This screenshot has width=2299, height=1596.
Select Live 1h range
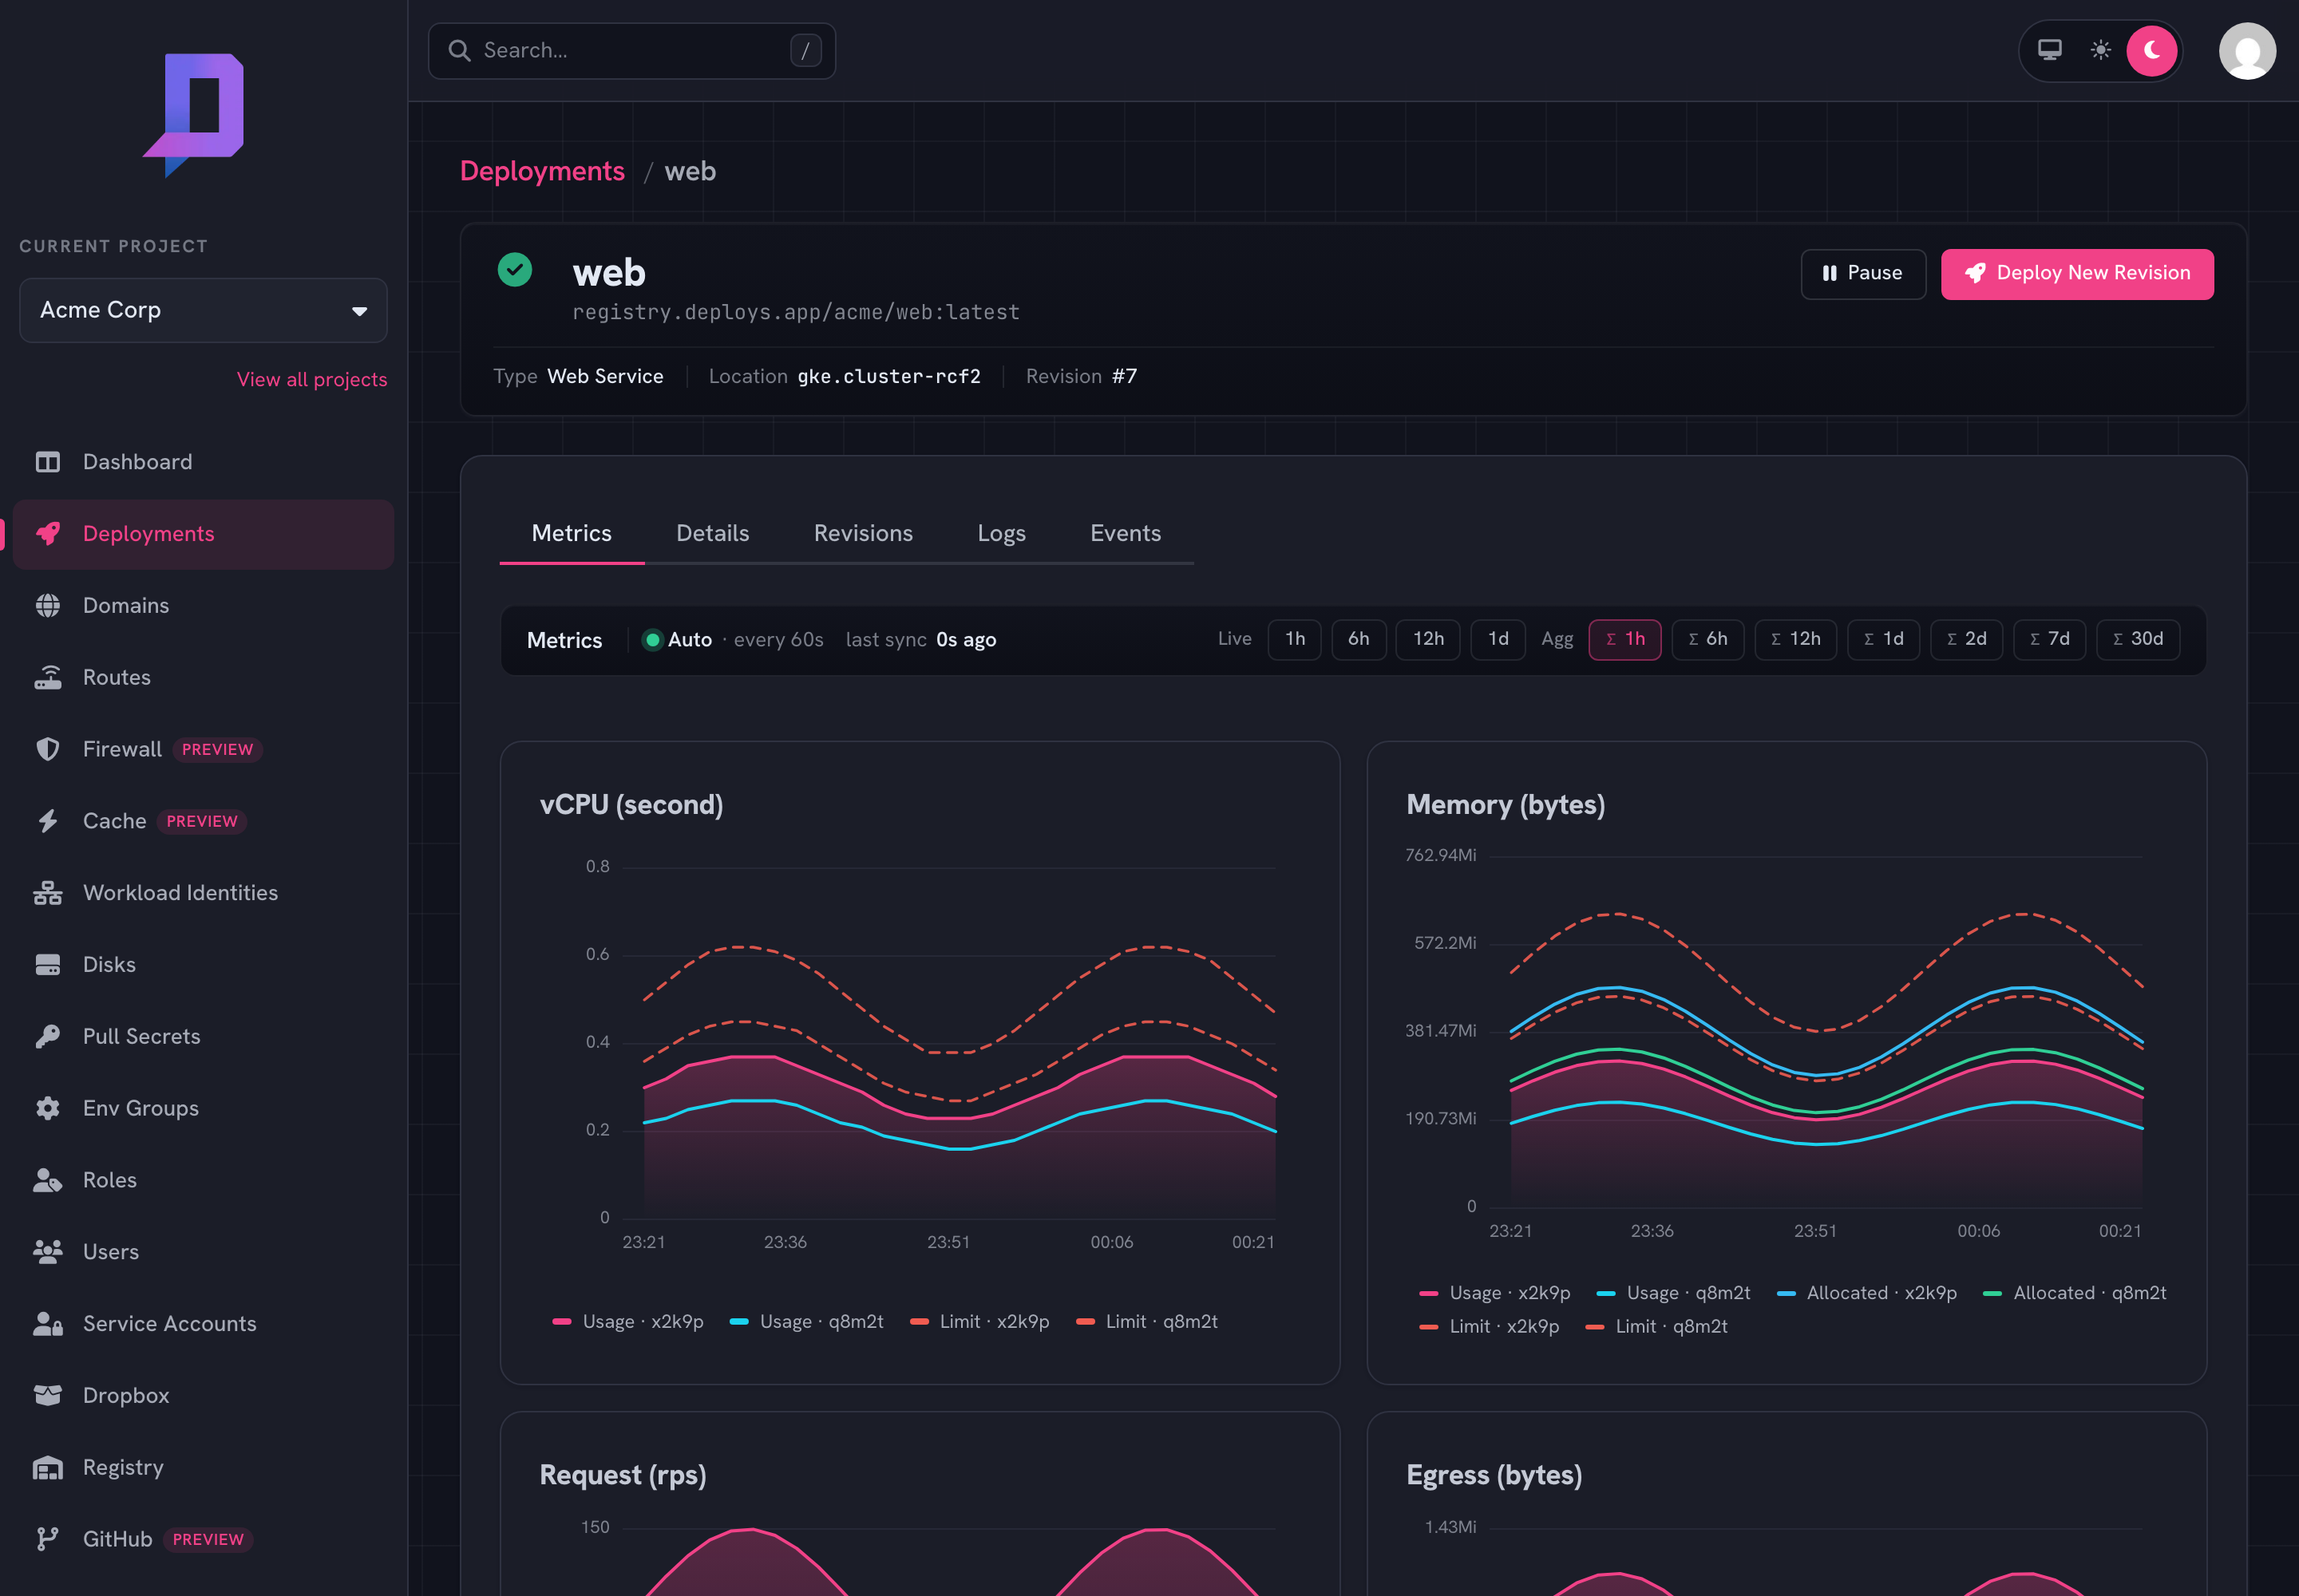(x=1295, y=640)
